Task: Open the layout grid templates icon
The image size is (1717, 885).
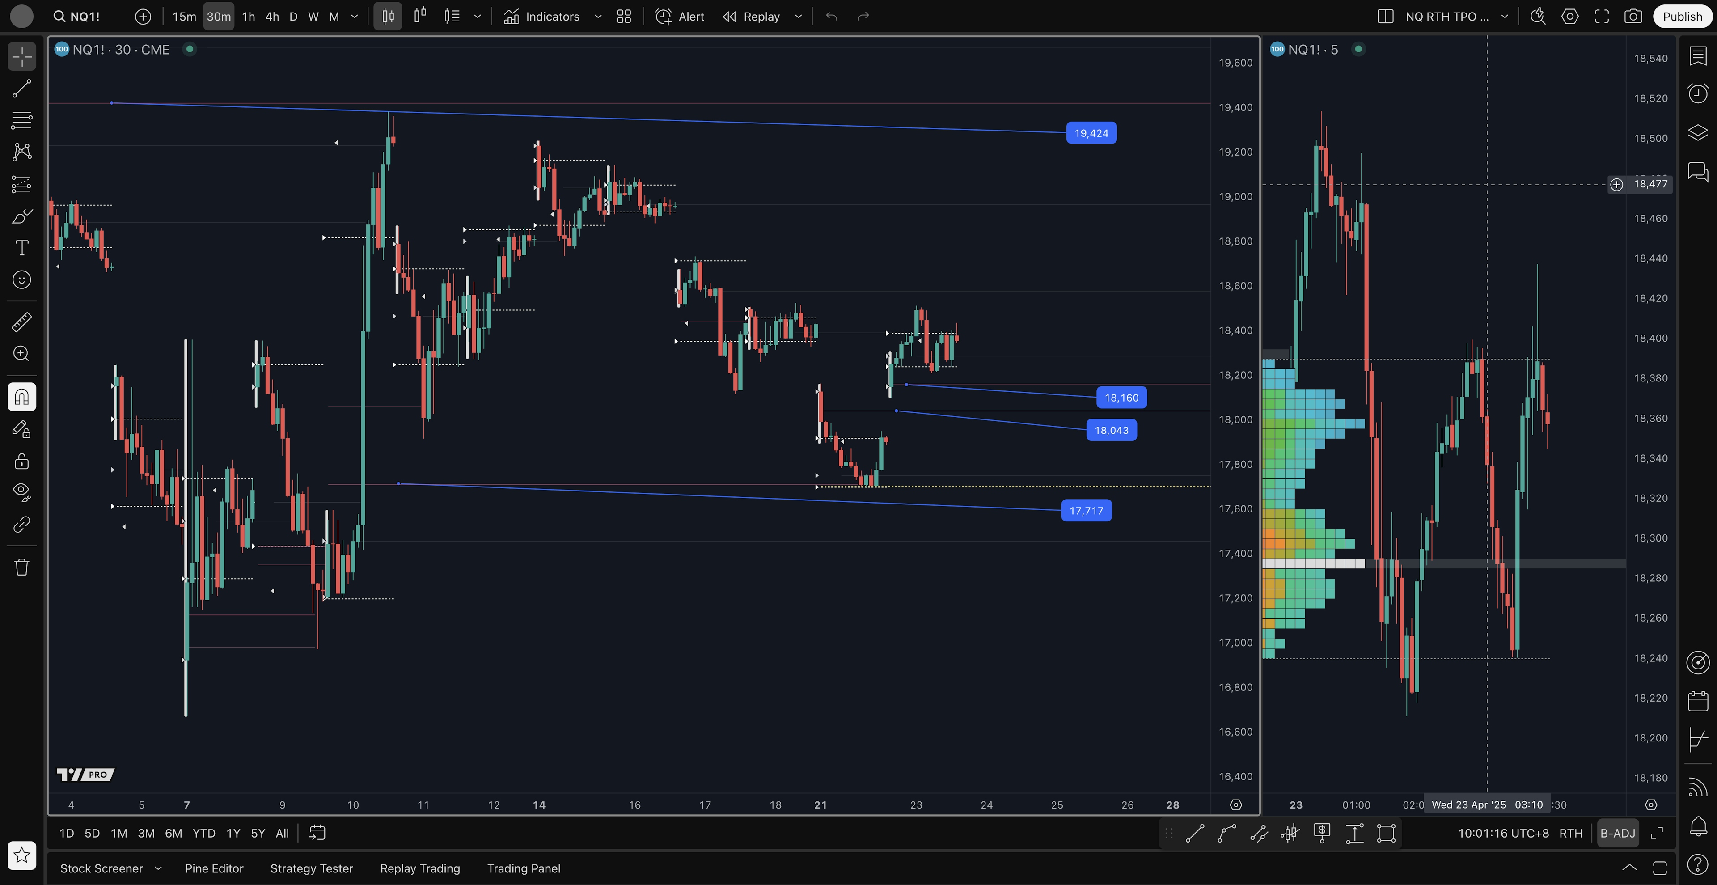Action: [624, 17]
